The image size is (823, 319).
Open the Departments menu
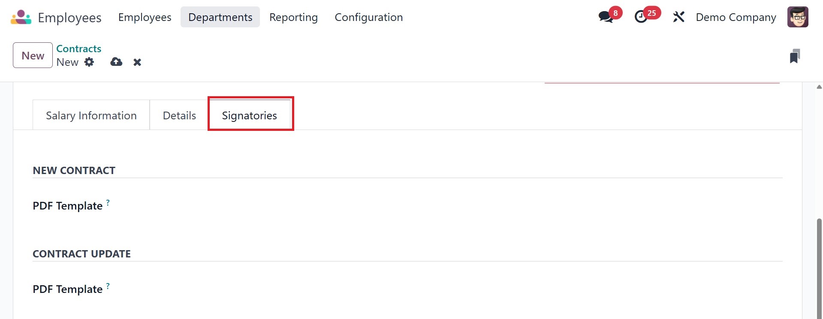pyautogui.click(x=220, y=18)
